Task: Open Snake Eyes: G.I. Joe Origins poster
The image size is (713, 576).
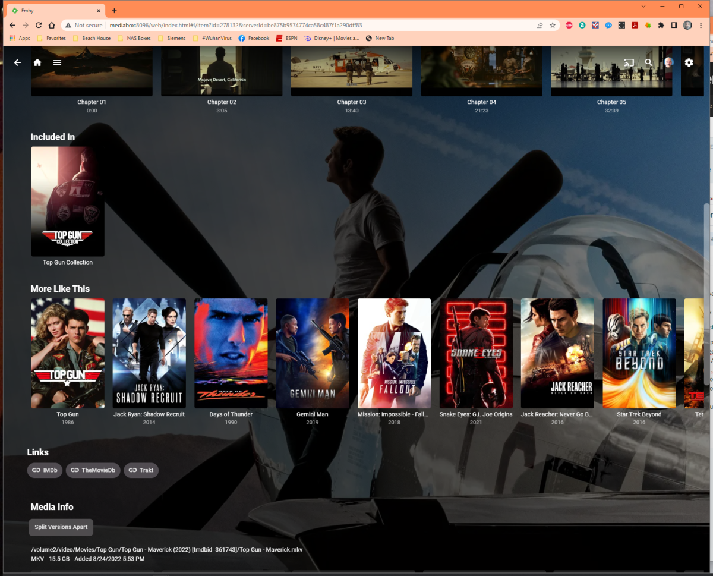Action: pyautogui.click(x=476, y=353)
